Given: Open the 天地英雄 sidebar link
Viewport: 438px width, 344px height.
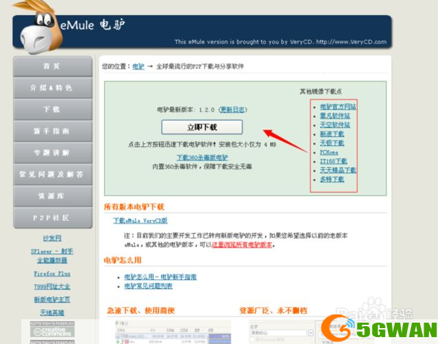Looking at the screenshot, I should (52, 312).
